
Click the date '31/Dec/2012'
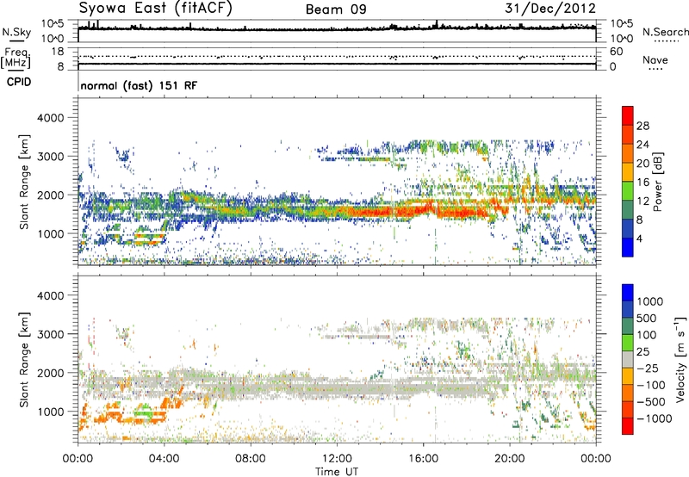tap(550, 9)
